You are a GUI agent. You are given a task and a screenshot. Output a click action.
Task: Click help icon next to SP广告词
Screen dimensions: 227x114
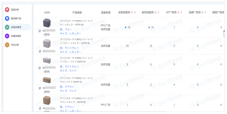(x=178, y=13)
